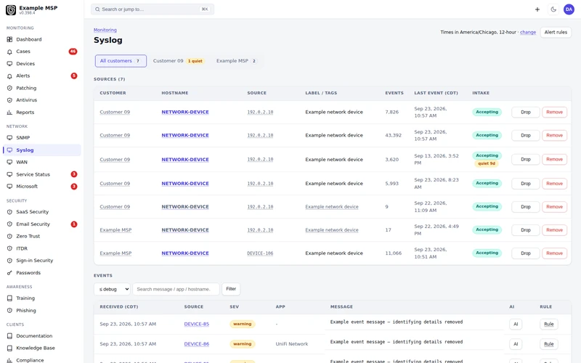Screen dimensions: 581x363
Task: Open Alerts in the sidebar
Action: point(41,76)
